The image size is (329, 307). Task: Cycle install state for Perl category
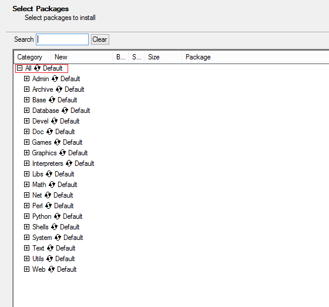48,206
